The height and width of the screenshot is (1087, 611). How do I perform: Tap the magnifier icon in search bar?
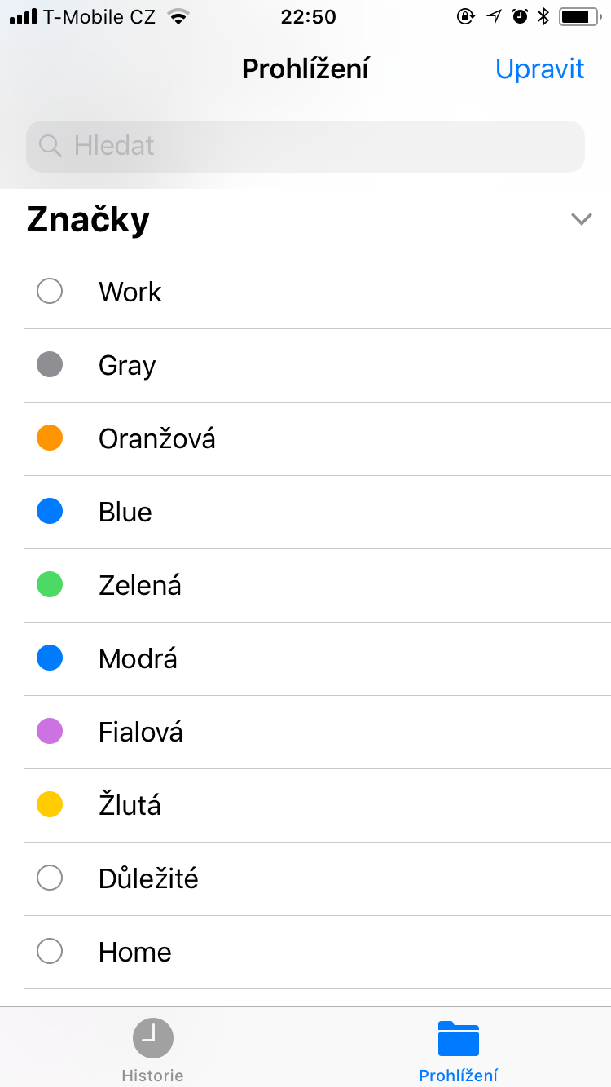[x=51, y=146]
